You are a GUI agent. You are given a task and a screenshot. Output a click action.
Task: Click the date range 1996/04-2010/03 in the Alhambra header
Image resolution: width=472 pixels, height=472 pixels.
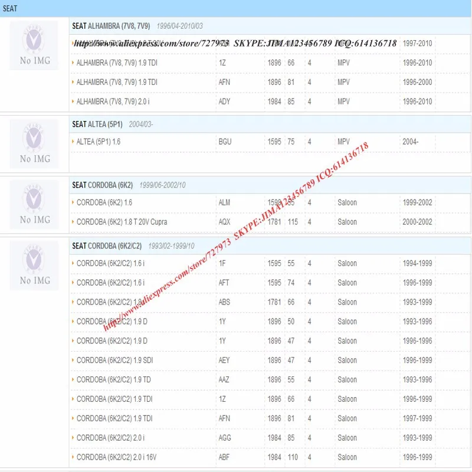click(x=180, y=26)
